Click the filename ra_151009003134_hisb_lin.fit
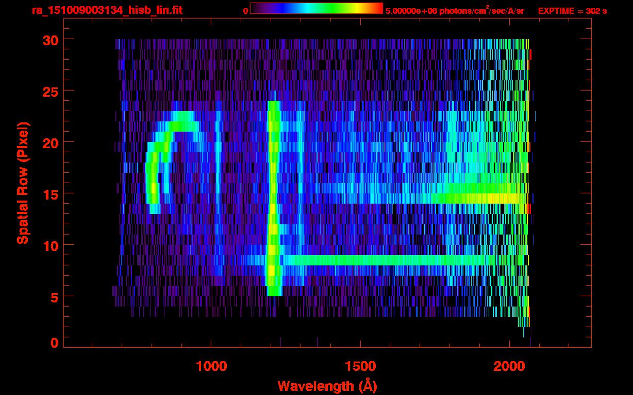633x395 pixels. pyautogui.click(x=106, y=10)
